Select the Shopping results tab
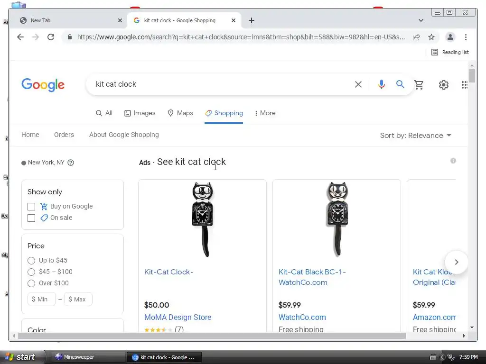Viewport: 486px width, 364px height. point(224,113)
